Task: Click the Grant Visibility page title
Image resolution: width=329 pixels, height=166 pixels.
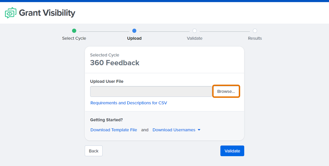Action: [47, 13]
